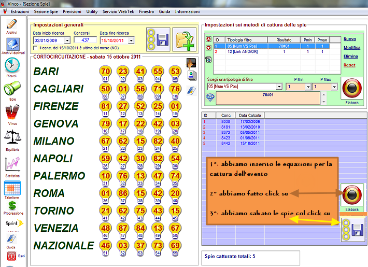Viewport: 368px width, 267px height.
Task: Click the red Reset link
Action: pos(349,65)
